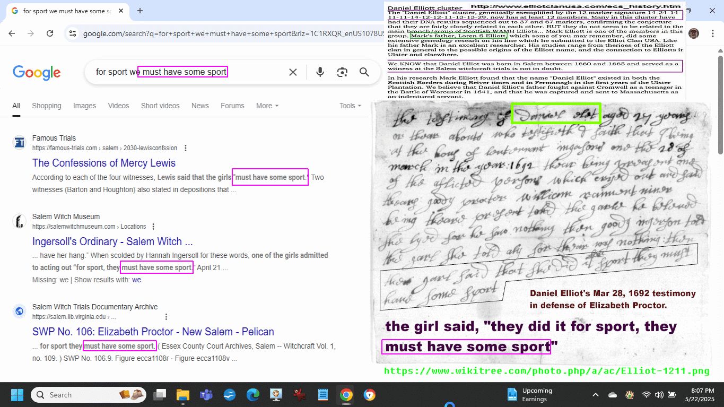Expand the Tools dropdown
The height and width of the screenshot is (407, 724).
[350, 106]
